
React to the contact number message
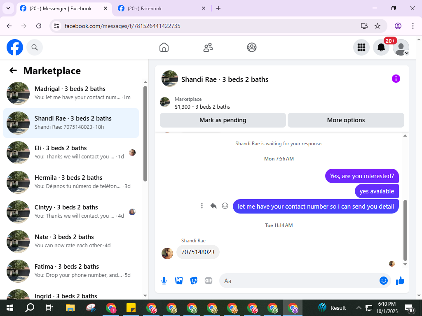pyautogui.click(x=225, y=206)
